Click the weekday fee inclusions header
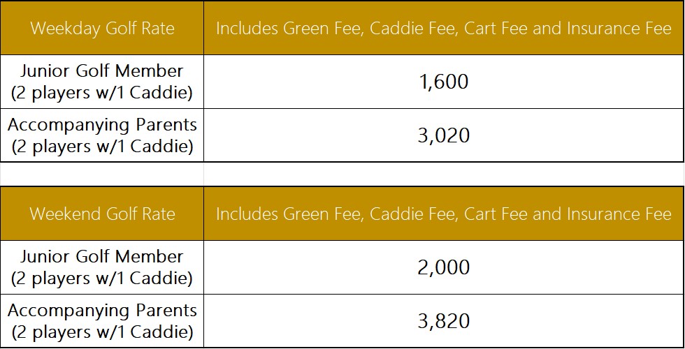Viewport: 685px width, 349px height. tap(443, 29)
